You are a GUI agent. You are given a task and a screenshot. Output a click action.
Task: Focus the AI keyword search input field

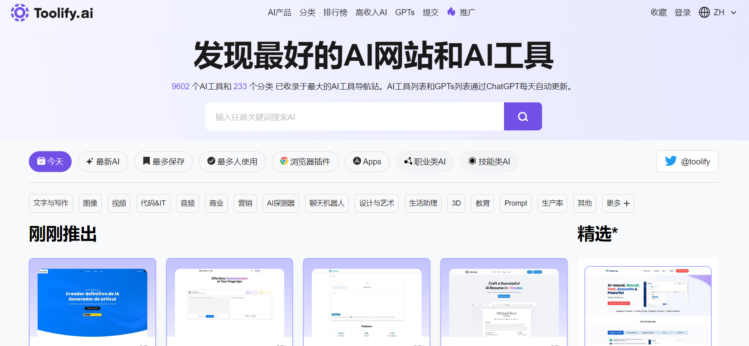[x=355, y=116]
